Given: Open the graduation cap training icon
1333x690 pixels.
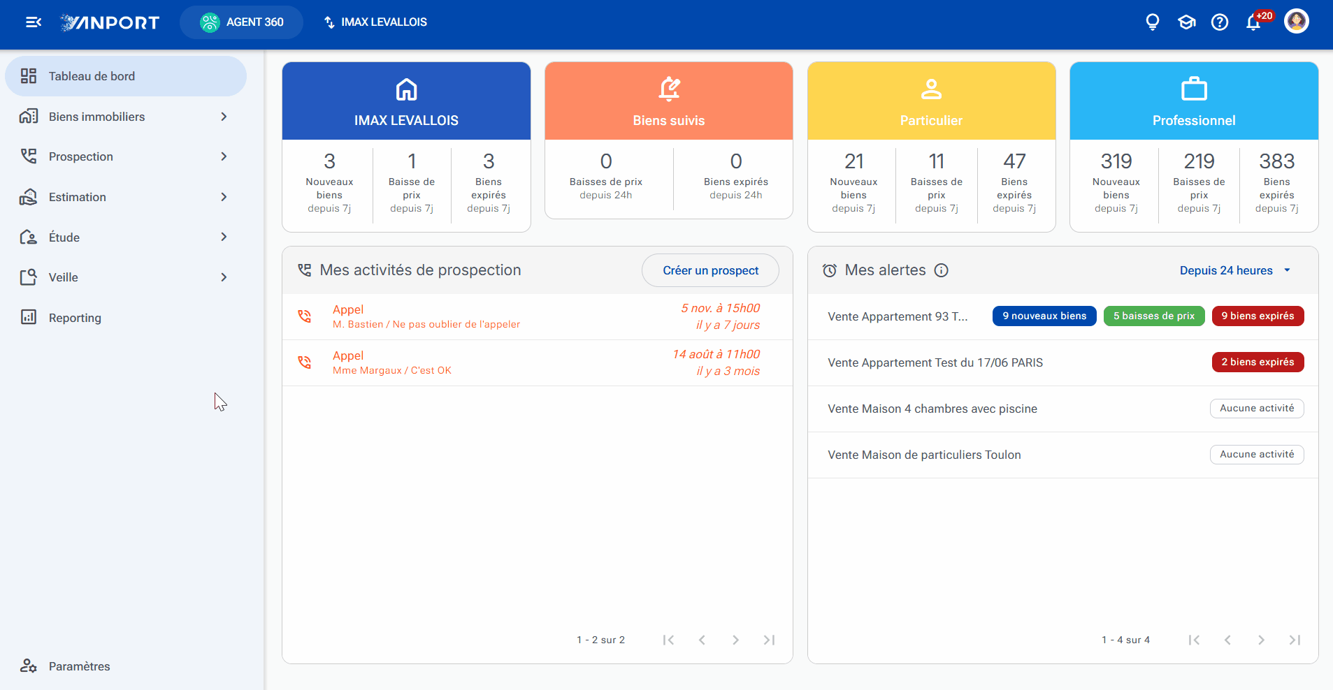Looking at the screenshot, I should [x=1186, y=22].
